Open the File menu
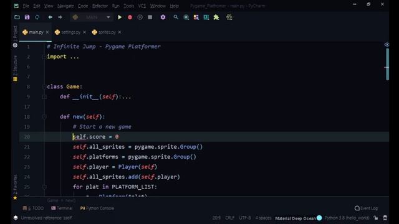Screen dimensions: 399x224 (x=26, y=6)
